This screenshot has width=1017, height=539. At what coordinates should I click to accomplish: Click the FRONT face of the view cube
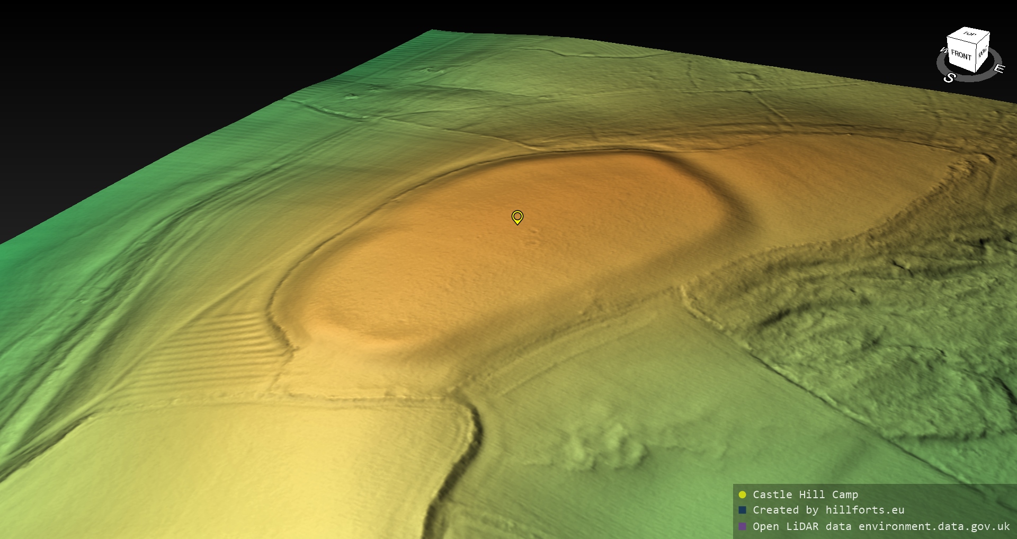point(960,55)
